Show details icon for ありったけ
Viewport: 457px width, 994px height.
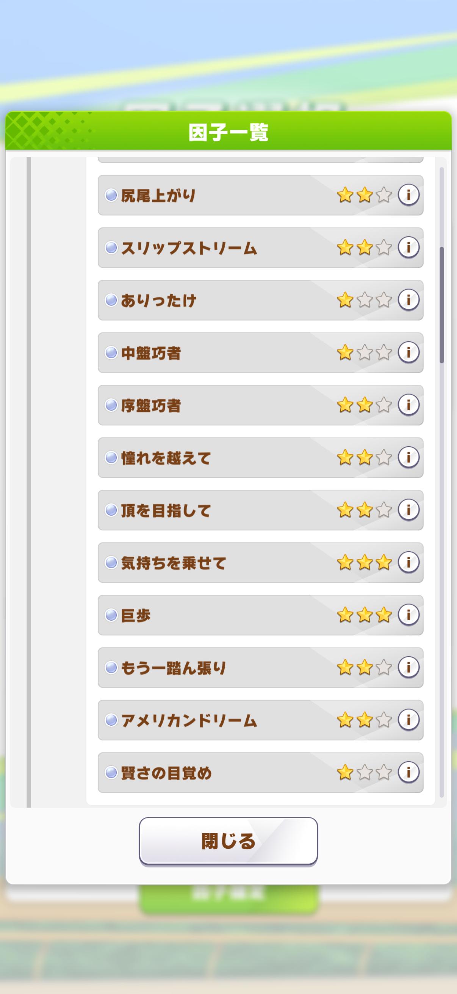click(408, 300)
